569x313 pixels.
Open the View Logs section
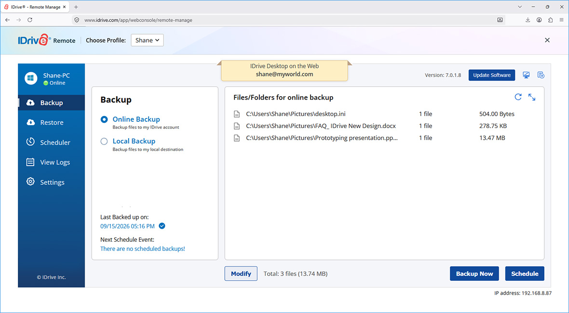click(x=52, y=162)
